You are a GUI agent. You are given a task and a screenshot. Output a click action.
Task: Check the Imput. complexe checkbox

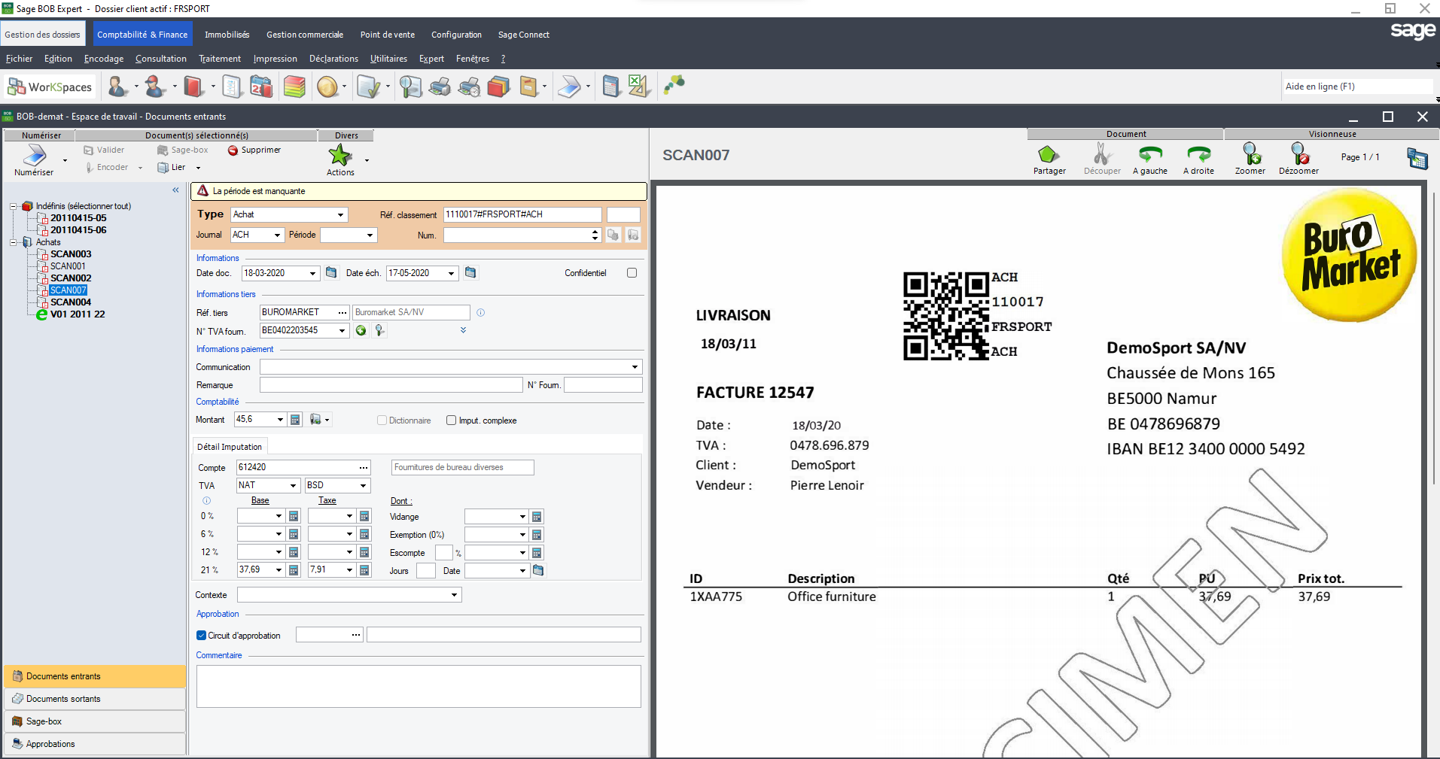[451, 420]
